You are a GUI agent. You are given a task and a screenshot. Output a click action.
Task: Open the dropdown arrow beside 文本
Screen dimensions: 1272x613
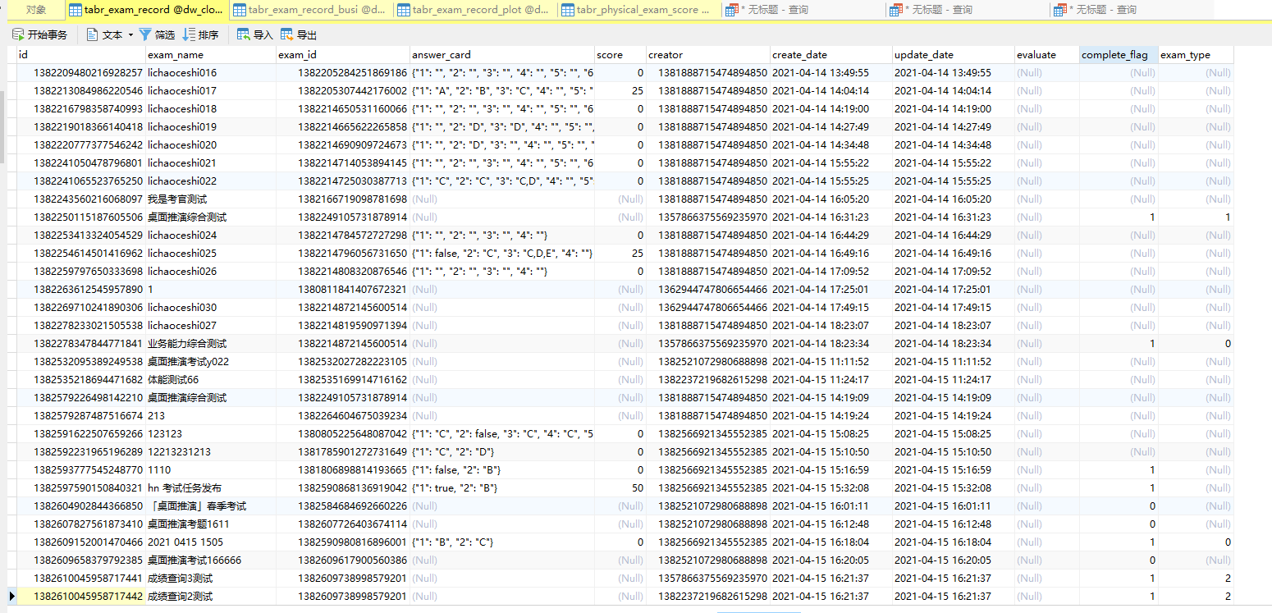[x=130, y=35]
